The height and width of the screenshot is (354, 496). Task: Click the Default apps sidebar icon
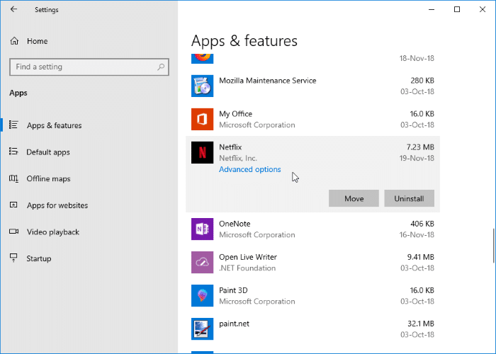pyautogui.click(x=13, y=152)
